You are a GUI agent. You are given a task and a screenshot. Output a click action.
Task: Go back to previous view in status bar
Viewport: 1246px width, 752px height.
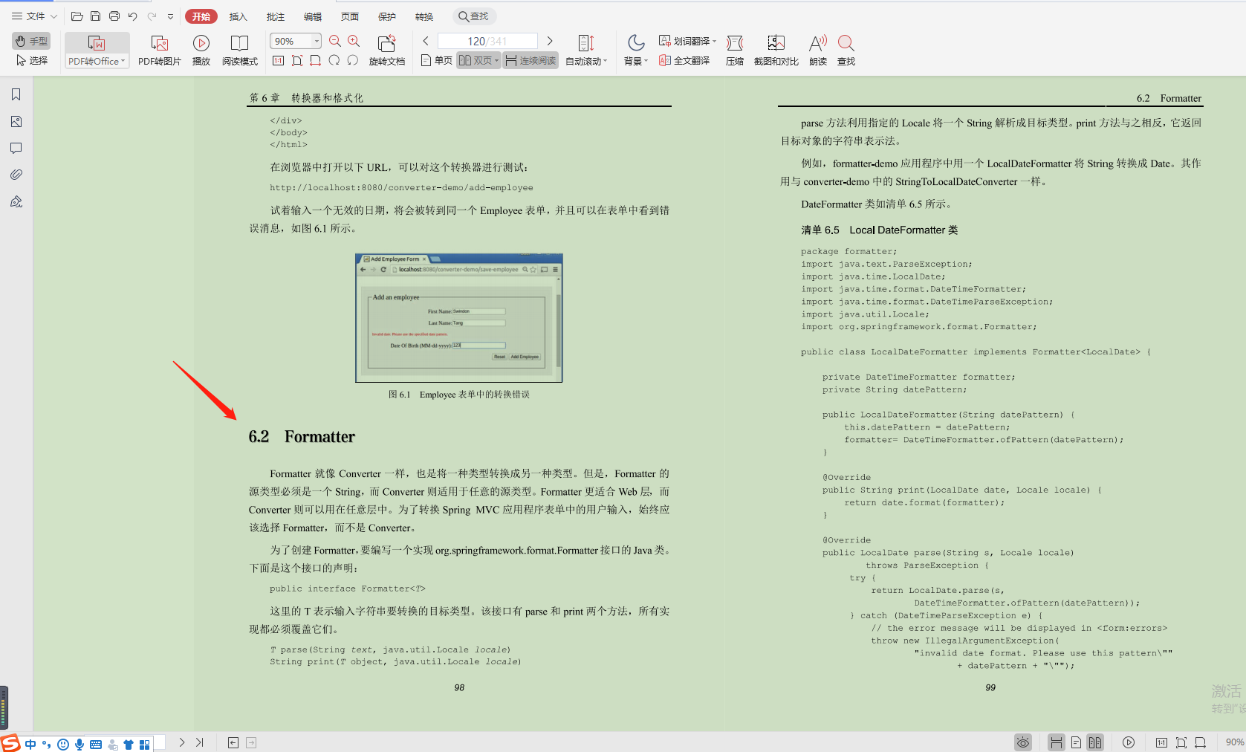(233, 742)
